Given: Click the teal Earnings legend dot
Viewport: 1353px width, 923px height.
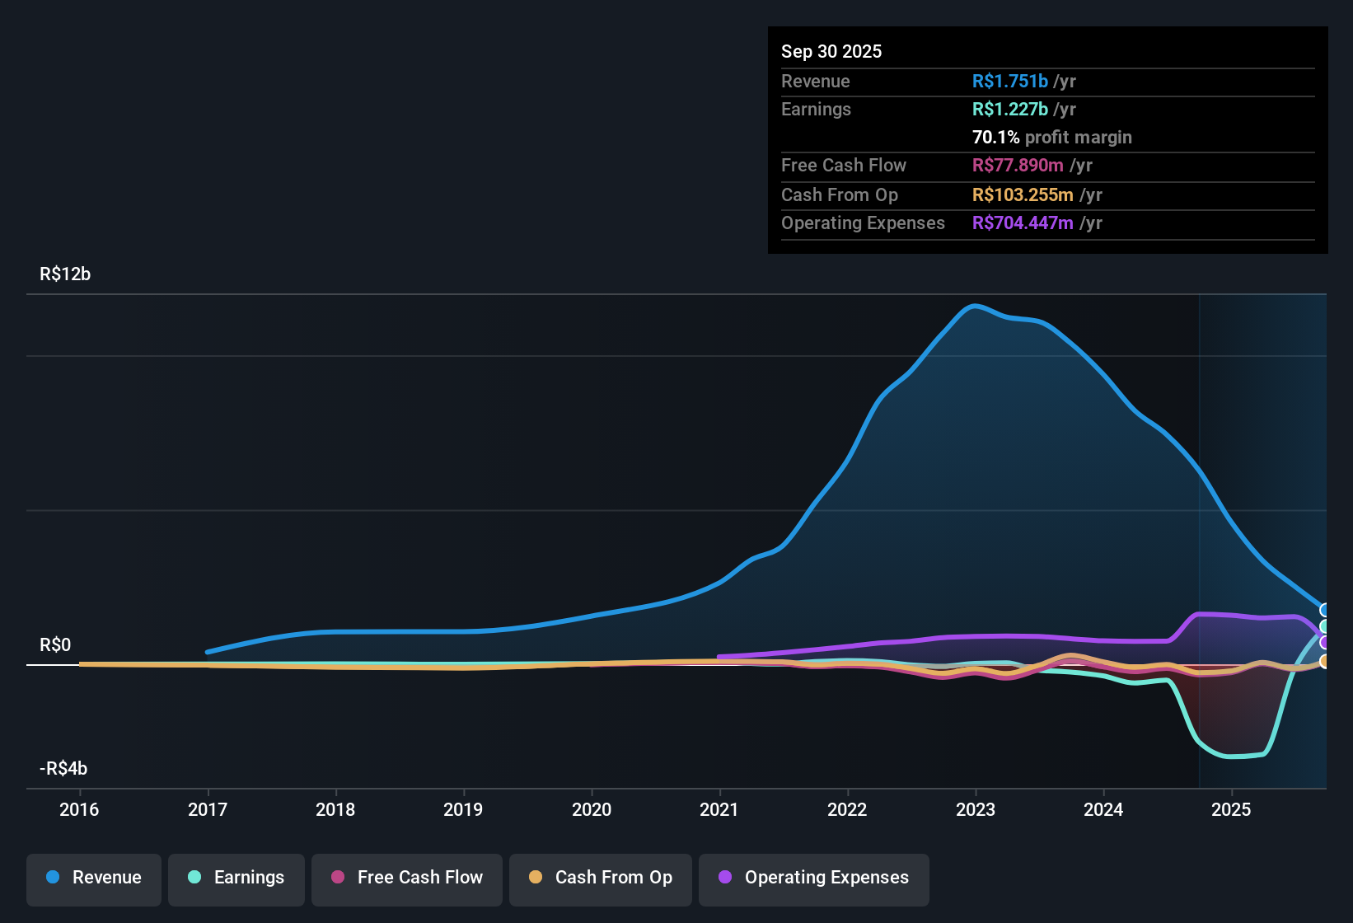Looking at the screenshot, I should 195,878.
